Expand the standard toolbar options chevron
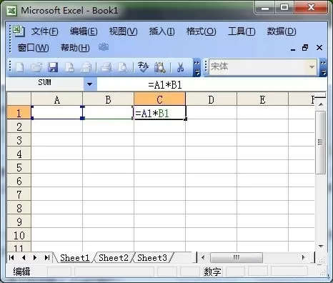This screenshot has width=333, height=283. 197,68
